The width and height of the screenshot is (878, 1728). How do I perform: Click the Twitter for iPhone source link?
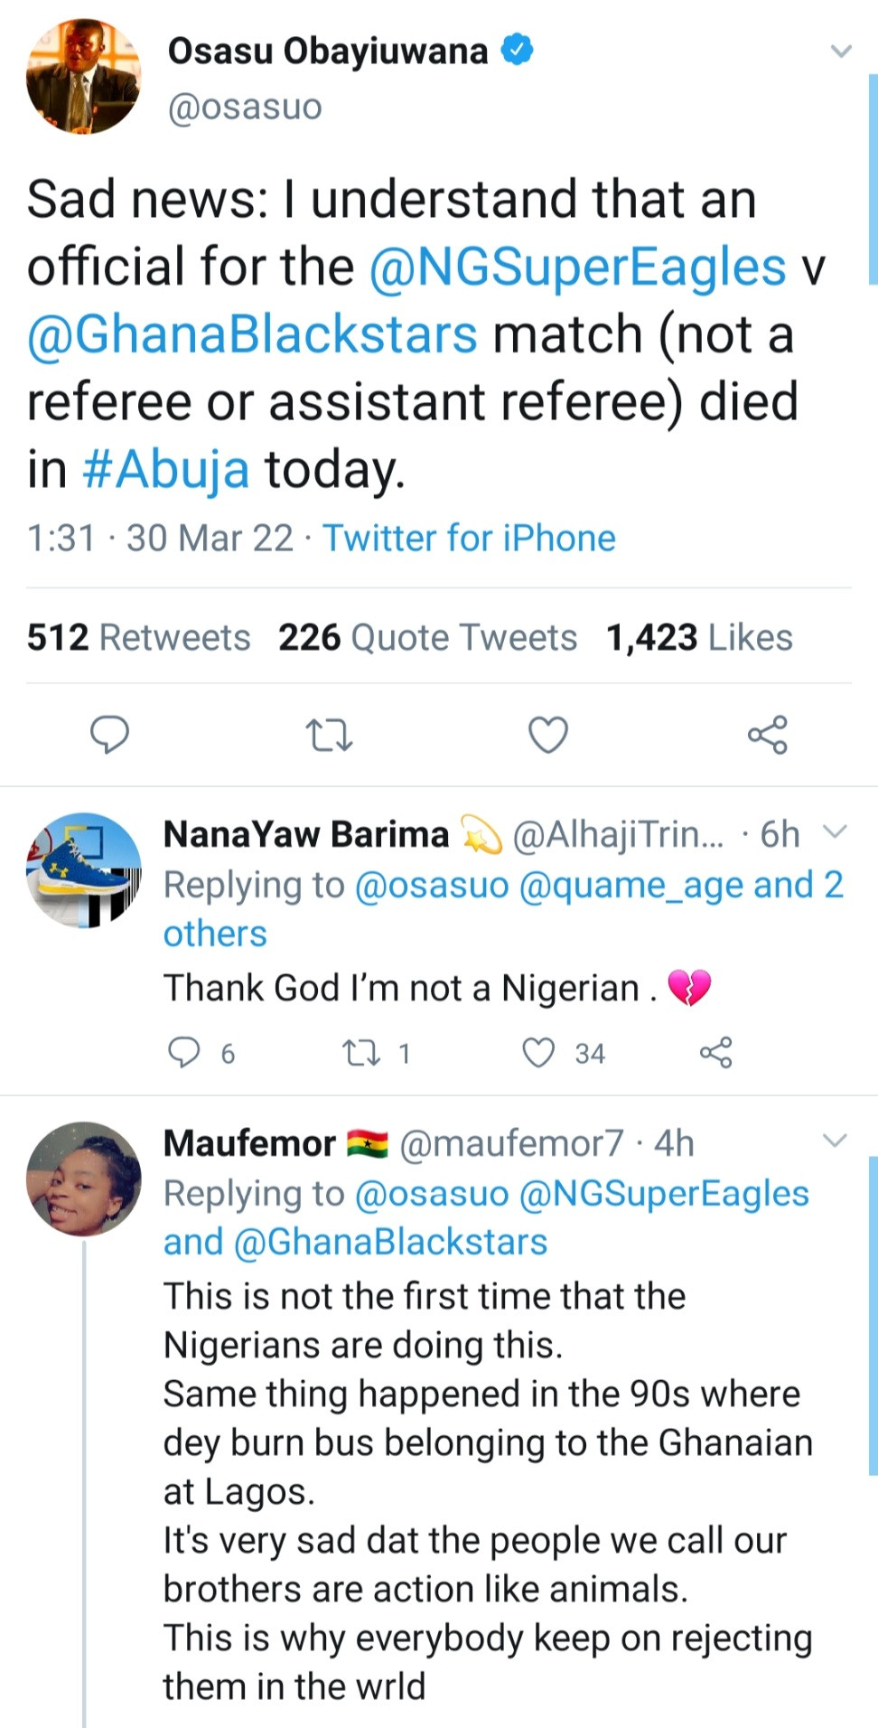pos(469,538)
